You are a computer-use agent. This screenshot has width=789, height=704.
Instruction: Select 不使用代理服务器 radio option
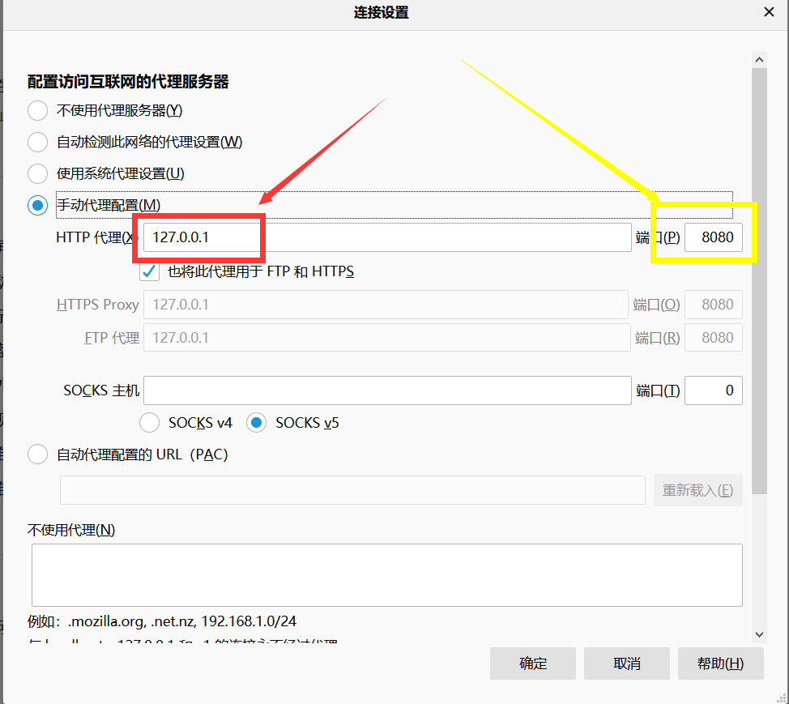click(37, 110)
